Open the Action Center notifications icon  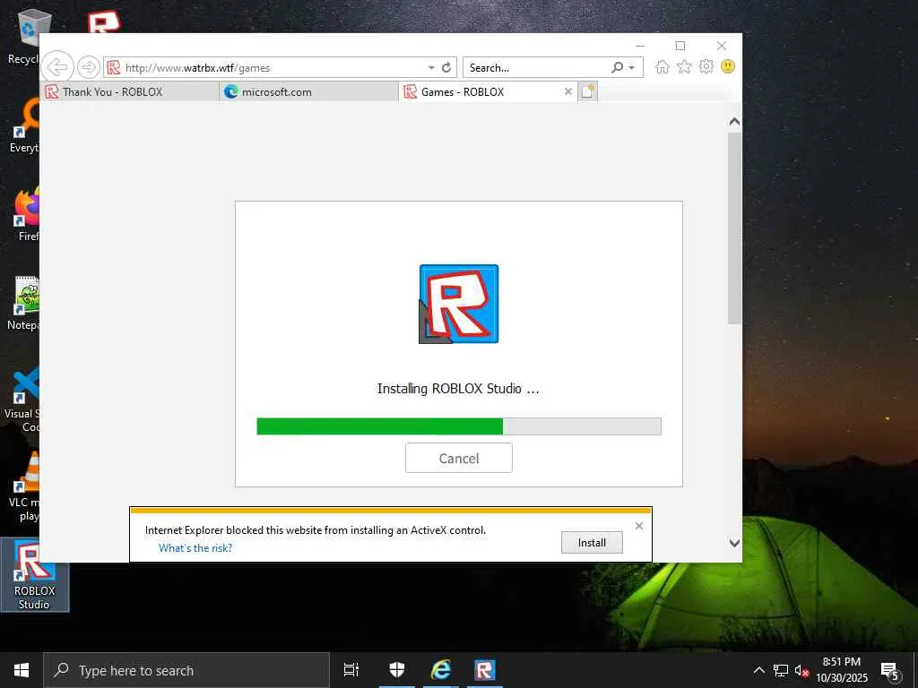tap(890, 671)
